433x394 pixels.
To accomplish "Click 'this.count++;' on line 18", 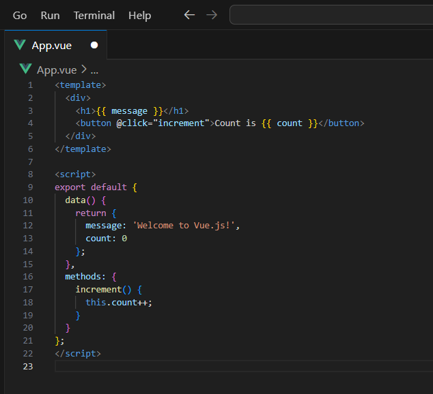I will 119,303.
